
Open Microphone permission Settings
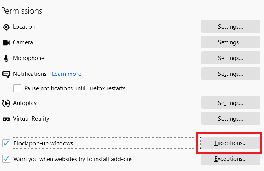pyautogui.click(x=231, y=58)
